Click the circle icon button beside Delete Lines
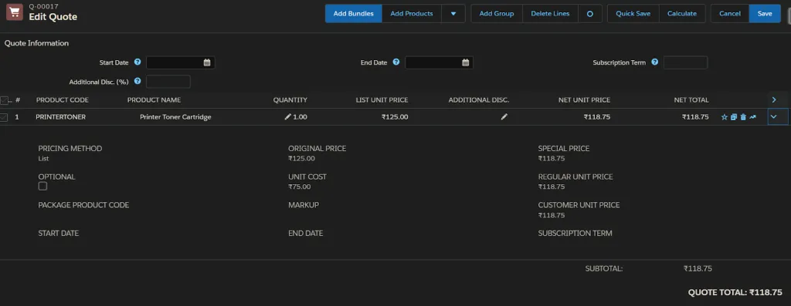 pyautogui.click(x=589, y=14)
